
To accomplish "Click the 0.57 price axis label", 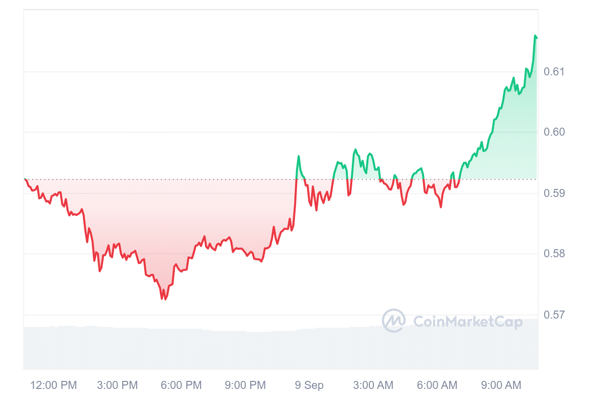I will (554, 315).
